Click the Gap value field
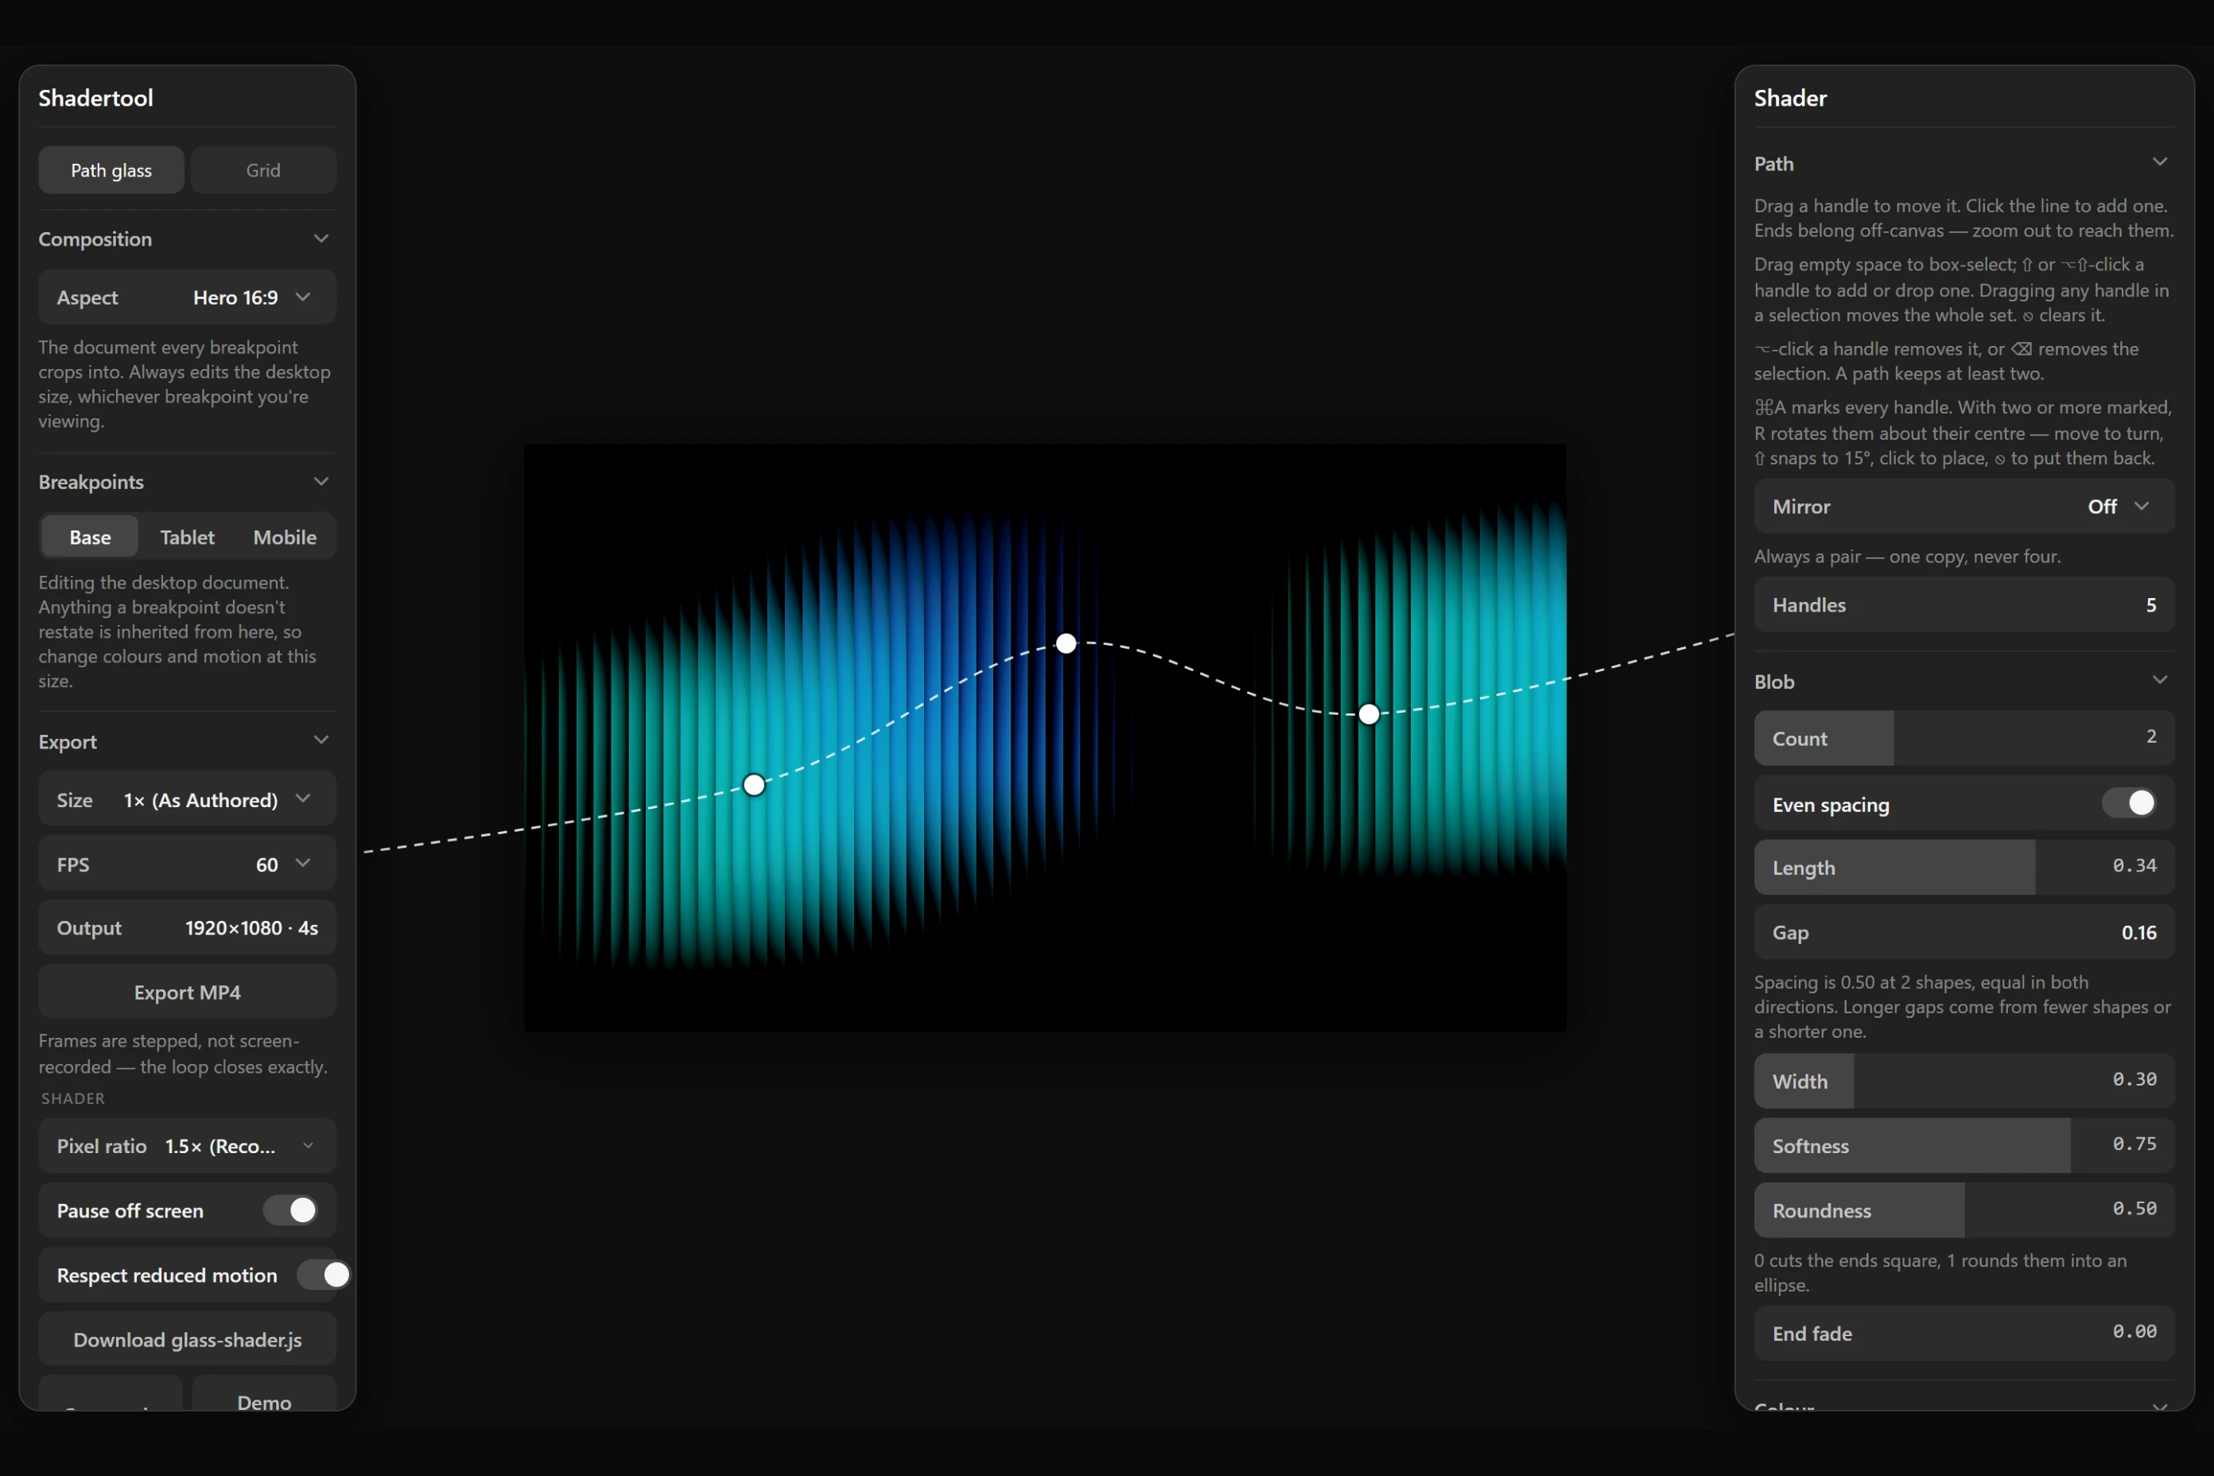Screen dimensions: 2214x1476 tap(1964, 933)
